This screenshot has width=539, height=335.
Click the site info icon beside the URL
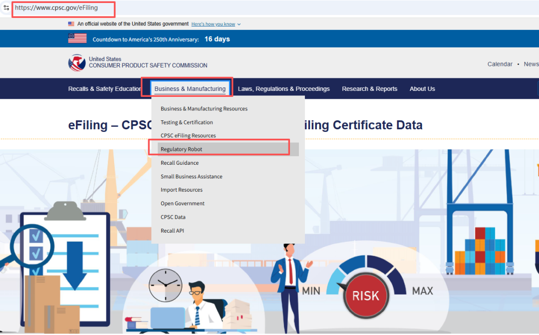coord(6,7)
